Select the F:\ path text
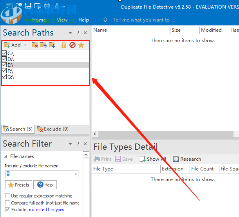 pos(10,71)
